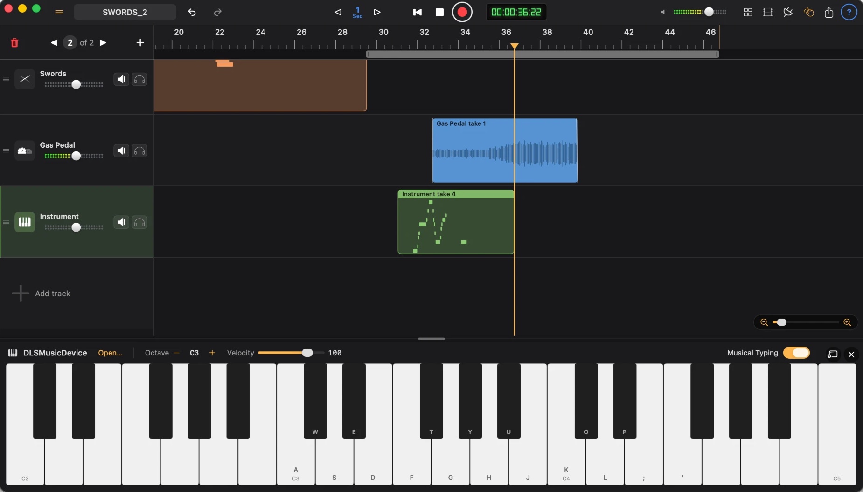Viewport: 863px width, 492px height.
Task: Click the share export icon
Action: [x=829, y=12]
